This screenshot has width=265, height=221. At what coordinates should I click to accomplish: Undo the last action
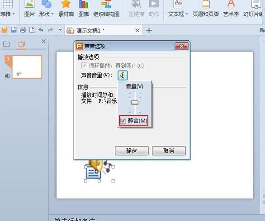(x=41, y=30)
